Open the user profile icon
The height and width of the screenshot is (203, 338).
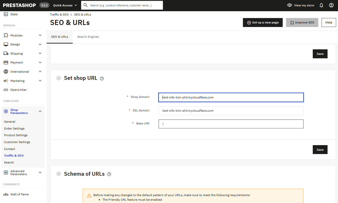point(331,5)
